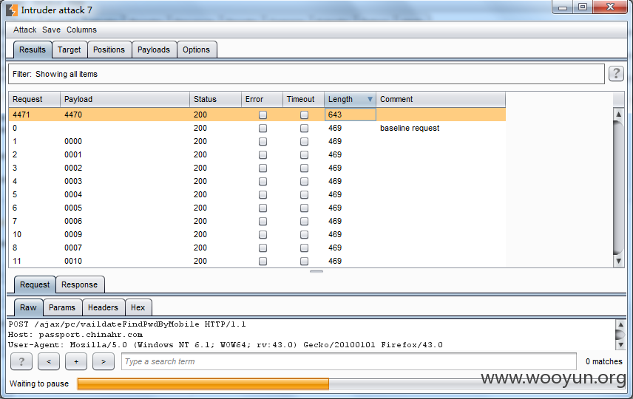Image resolution: width=633 pixels, height=399 pixels.
Task: Go to next search match arrow
Action: pyautogui.click(x=104, y=361)
